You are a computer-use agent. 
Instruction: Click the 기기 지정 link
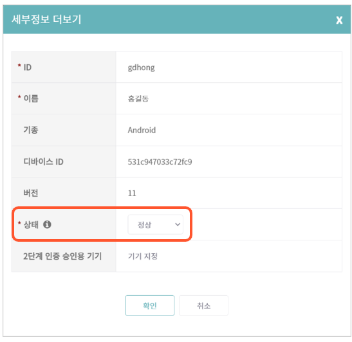143,256
